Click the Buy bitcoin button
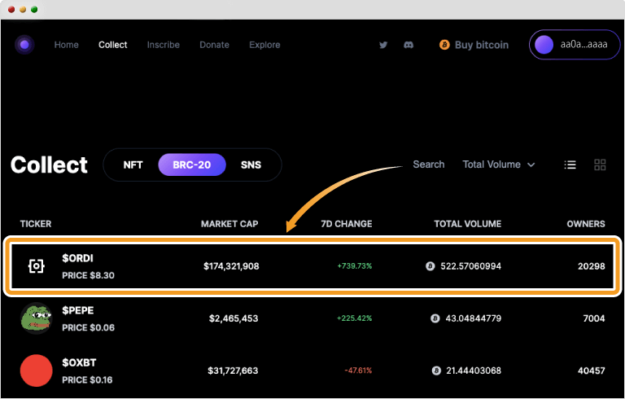Screen dimensions: 625x399 [474, 45]
